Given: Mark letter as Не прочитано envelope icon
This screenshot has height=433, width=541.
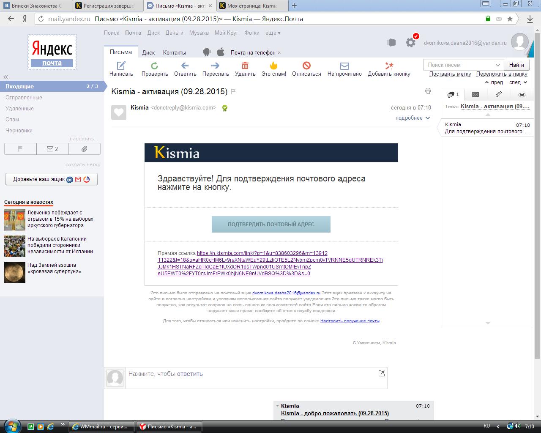Looking at the screenshot, I should coord(344,66).
